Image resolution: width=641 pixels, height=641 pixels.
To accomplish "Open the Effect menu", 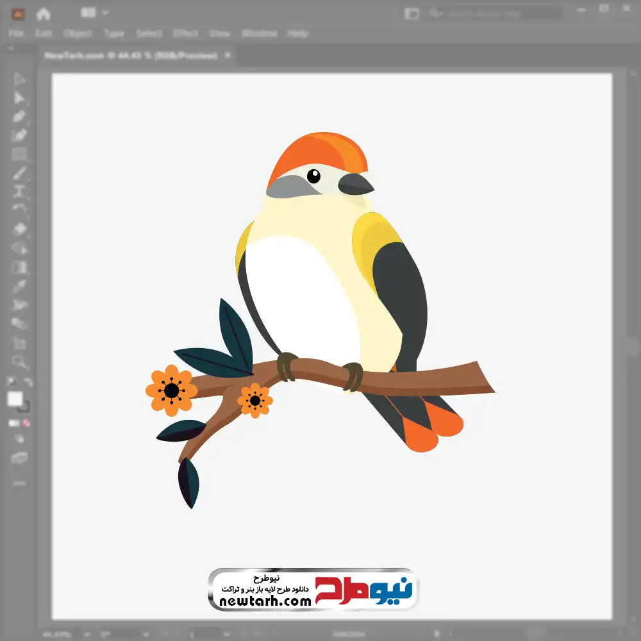I will coord(185,33).
